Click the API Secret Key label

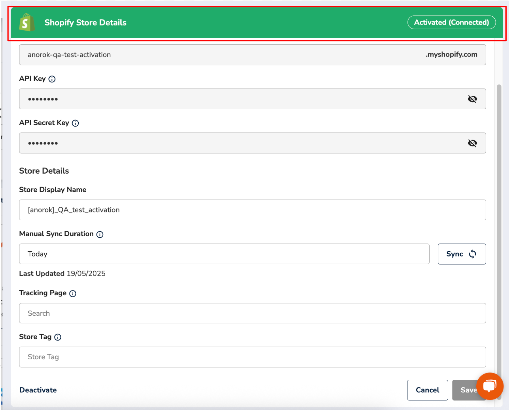(x=44, y=123)
